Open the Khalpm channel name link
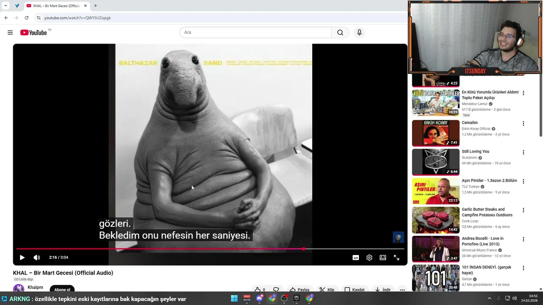 pyautogui.click(x=35, y=287)
